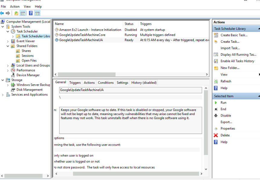This screenshot has height=180, width=260.
Task: Click the toolbar Help question mark icon
Action: pos(31,13)
